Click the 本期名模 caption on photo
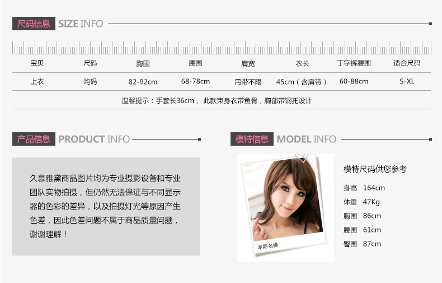The height and width of the screenshot is (283, 442). point(268,245)
